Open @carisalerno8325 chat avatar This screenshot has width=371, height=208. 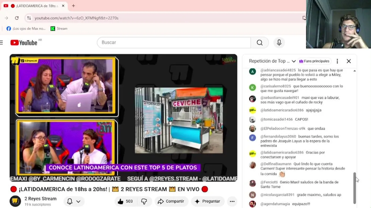tap(253, 87)
